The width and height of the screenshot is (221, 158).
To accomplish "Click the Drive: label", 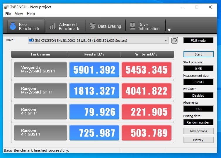I will 10,40.
